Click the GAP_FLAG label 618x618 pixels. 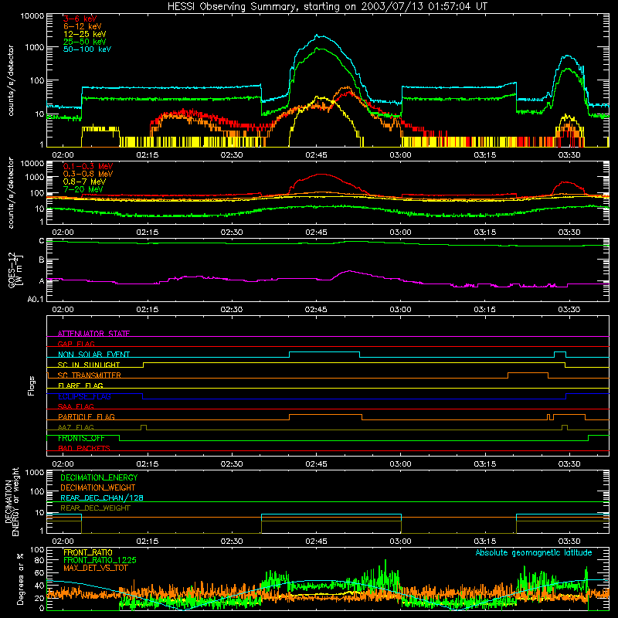pyautogui.click(x=76, y=344)
